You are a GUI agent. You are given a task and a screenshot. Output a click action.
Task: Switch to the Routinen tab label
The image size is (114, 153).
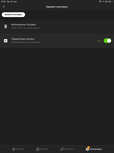(44, 149)
